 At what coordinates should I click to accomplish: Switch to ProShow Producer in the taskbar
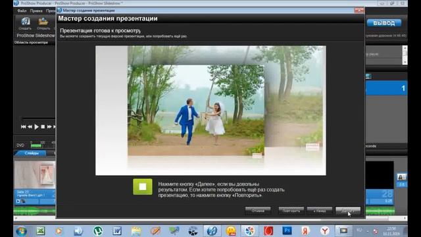212,231
